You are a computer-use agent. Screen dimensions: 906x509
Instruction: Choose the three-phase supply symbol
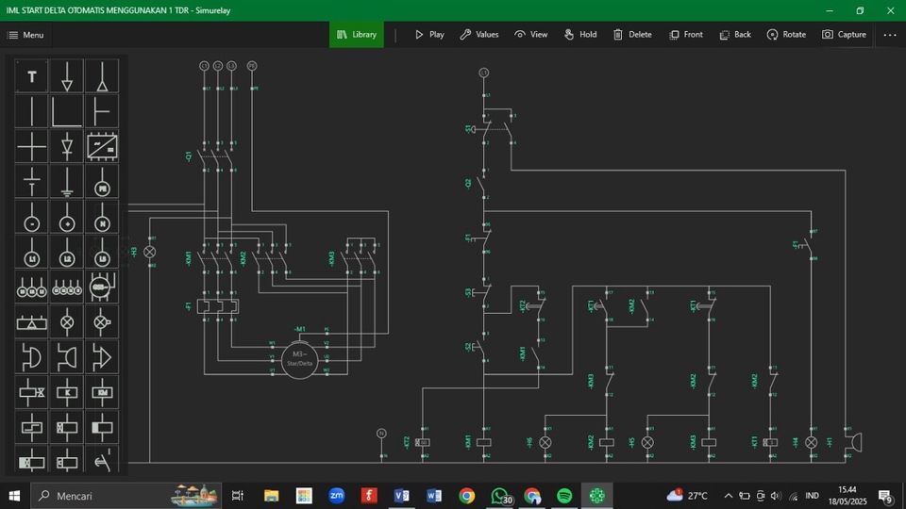(x=32, y=287)
